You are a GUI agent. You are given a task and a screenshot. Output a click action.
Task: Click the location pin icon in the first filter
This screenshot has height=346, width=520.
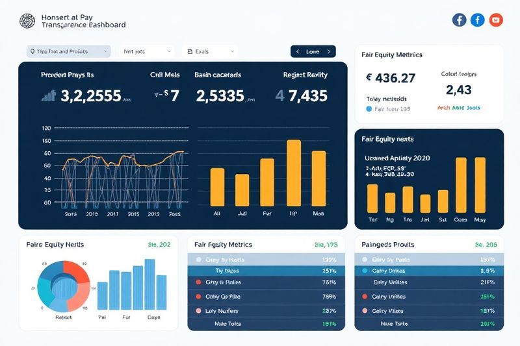point(32,51)
